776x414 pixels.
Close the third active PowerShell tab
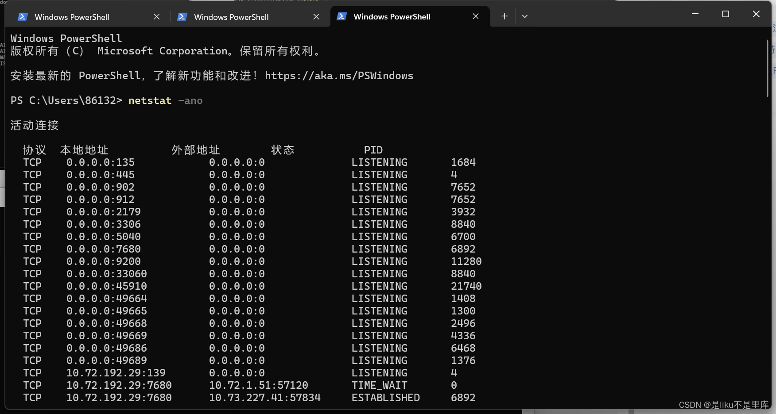476,16
